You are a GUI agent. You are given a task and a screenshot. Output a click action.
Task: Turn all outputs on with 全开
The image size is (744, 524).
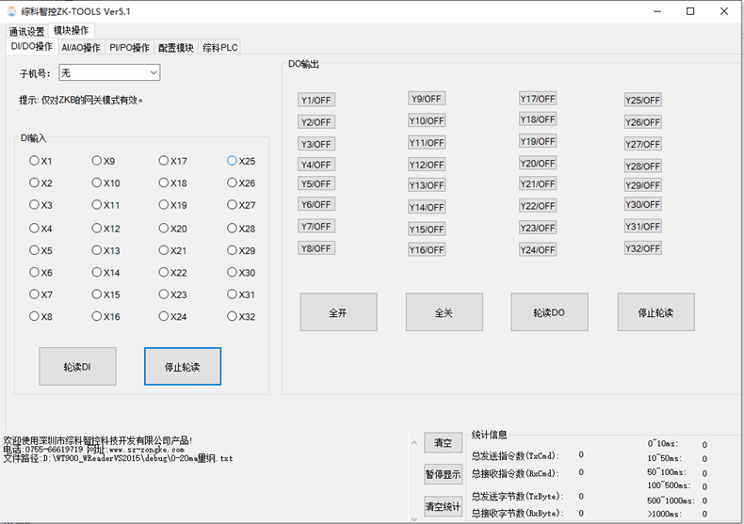[x=338, y=312]
